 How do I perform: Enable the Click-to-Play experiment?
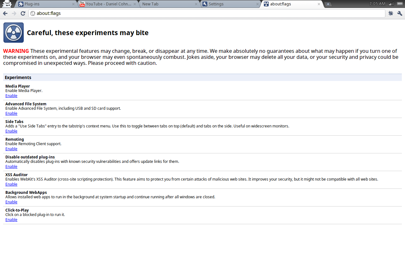coord(11,220)
